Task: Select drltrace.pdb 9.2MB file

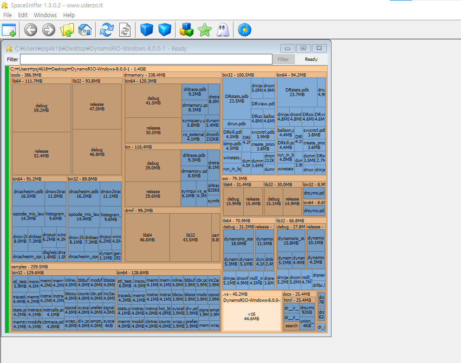Action: 195,92
